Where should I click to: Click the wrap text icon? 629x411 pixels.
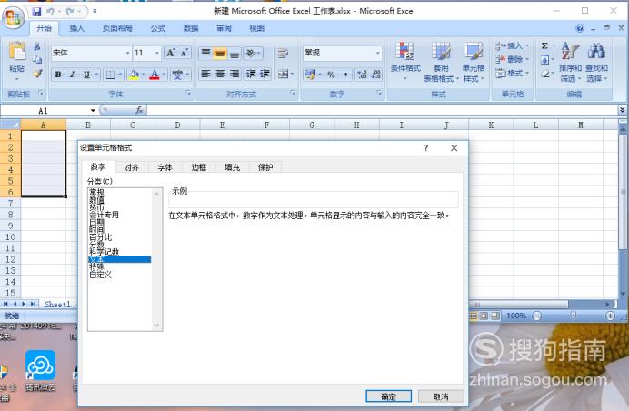[284, 53]
